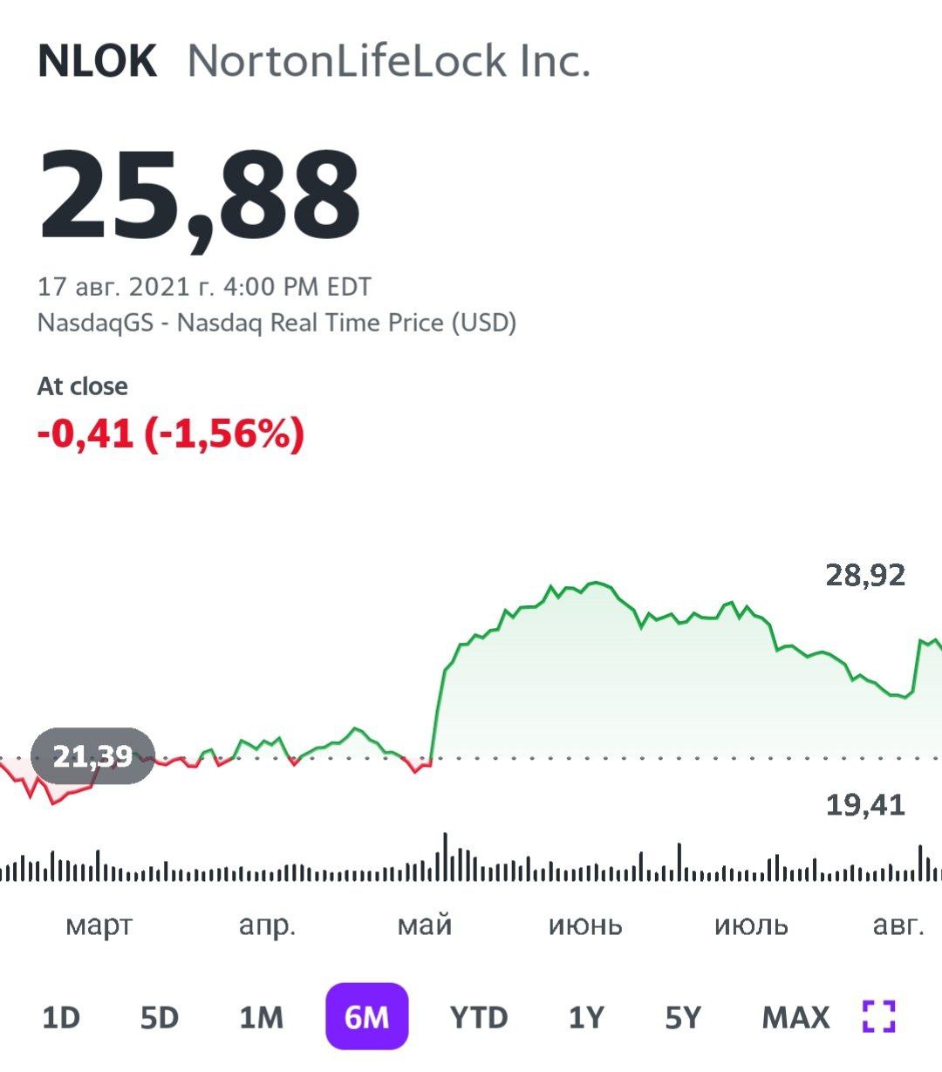Switch to the 5D range
Image resolution: width=942 pixels, height=1072 pixels.
[160, 1017]
